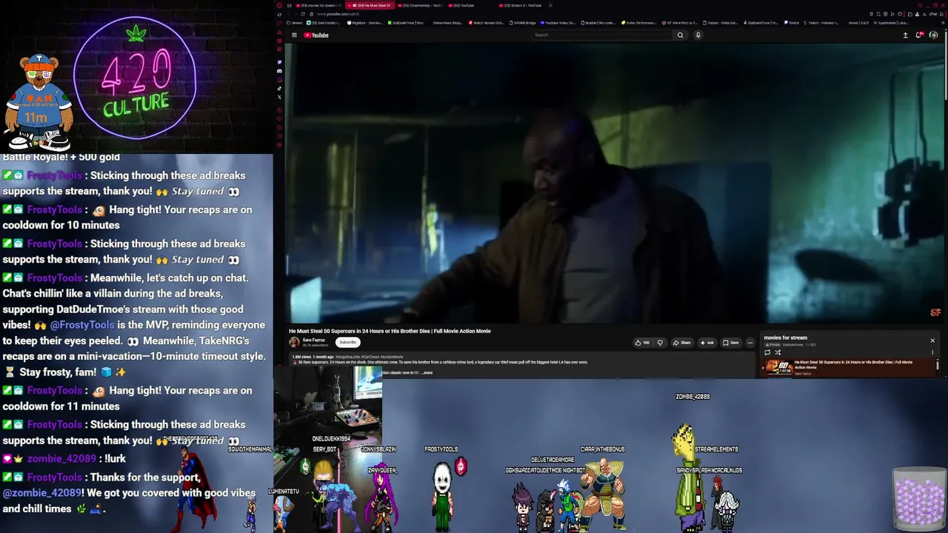Open the SAMMI Bridge bookmark
The height and width of the screenshot is (533, 948).
522,23
